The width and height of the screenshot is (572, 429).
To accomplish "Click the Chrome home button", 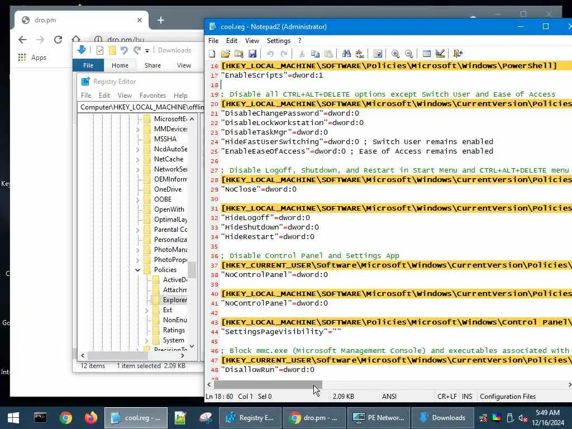I will 76,39.
